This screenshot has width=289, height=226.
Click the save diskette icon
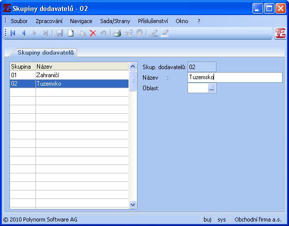point(59,33)
